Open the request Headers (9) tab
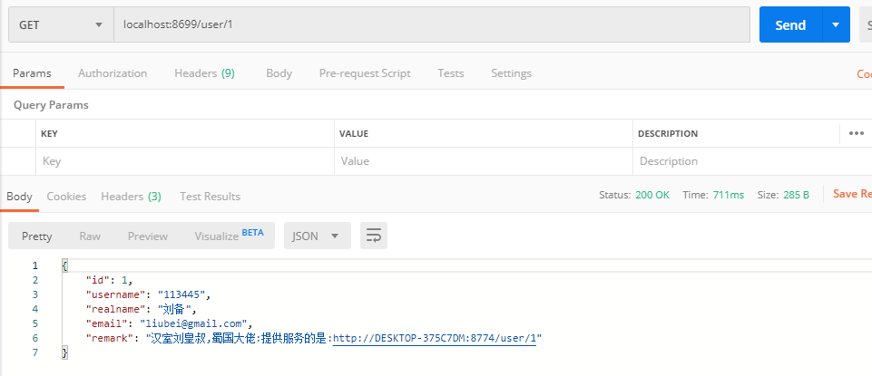The image size is (872, 376). click(x=205, y=73)
